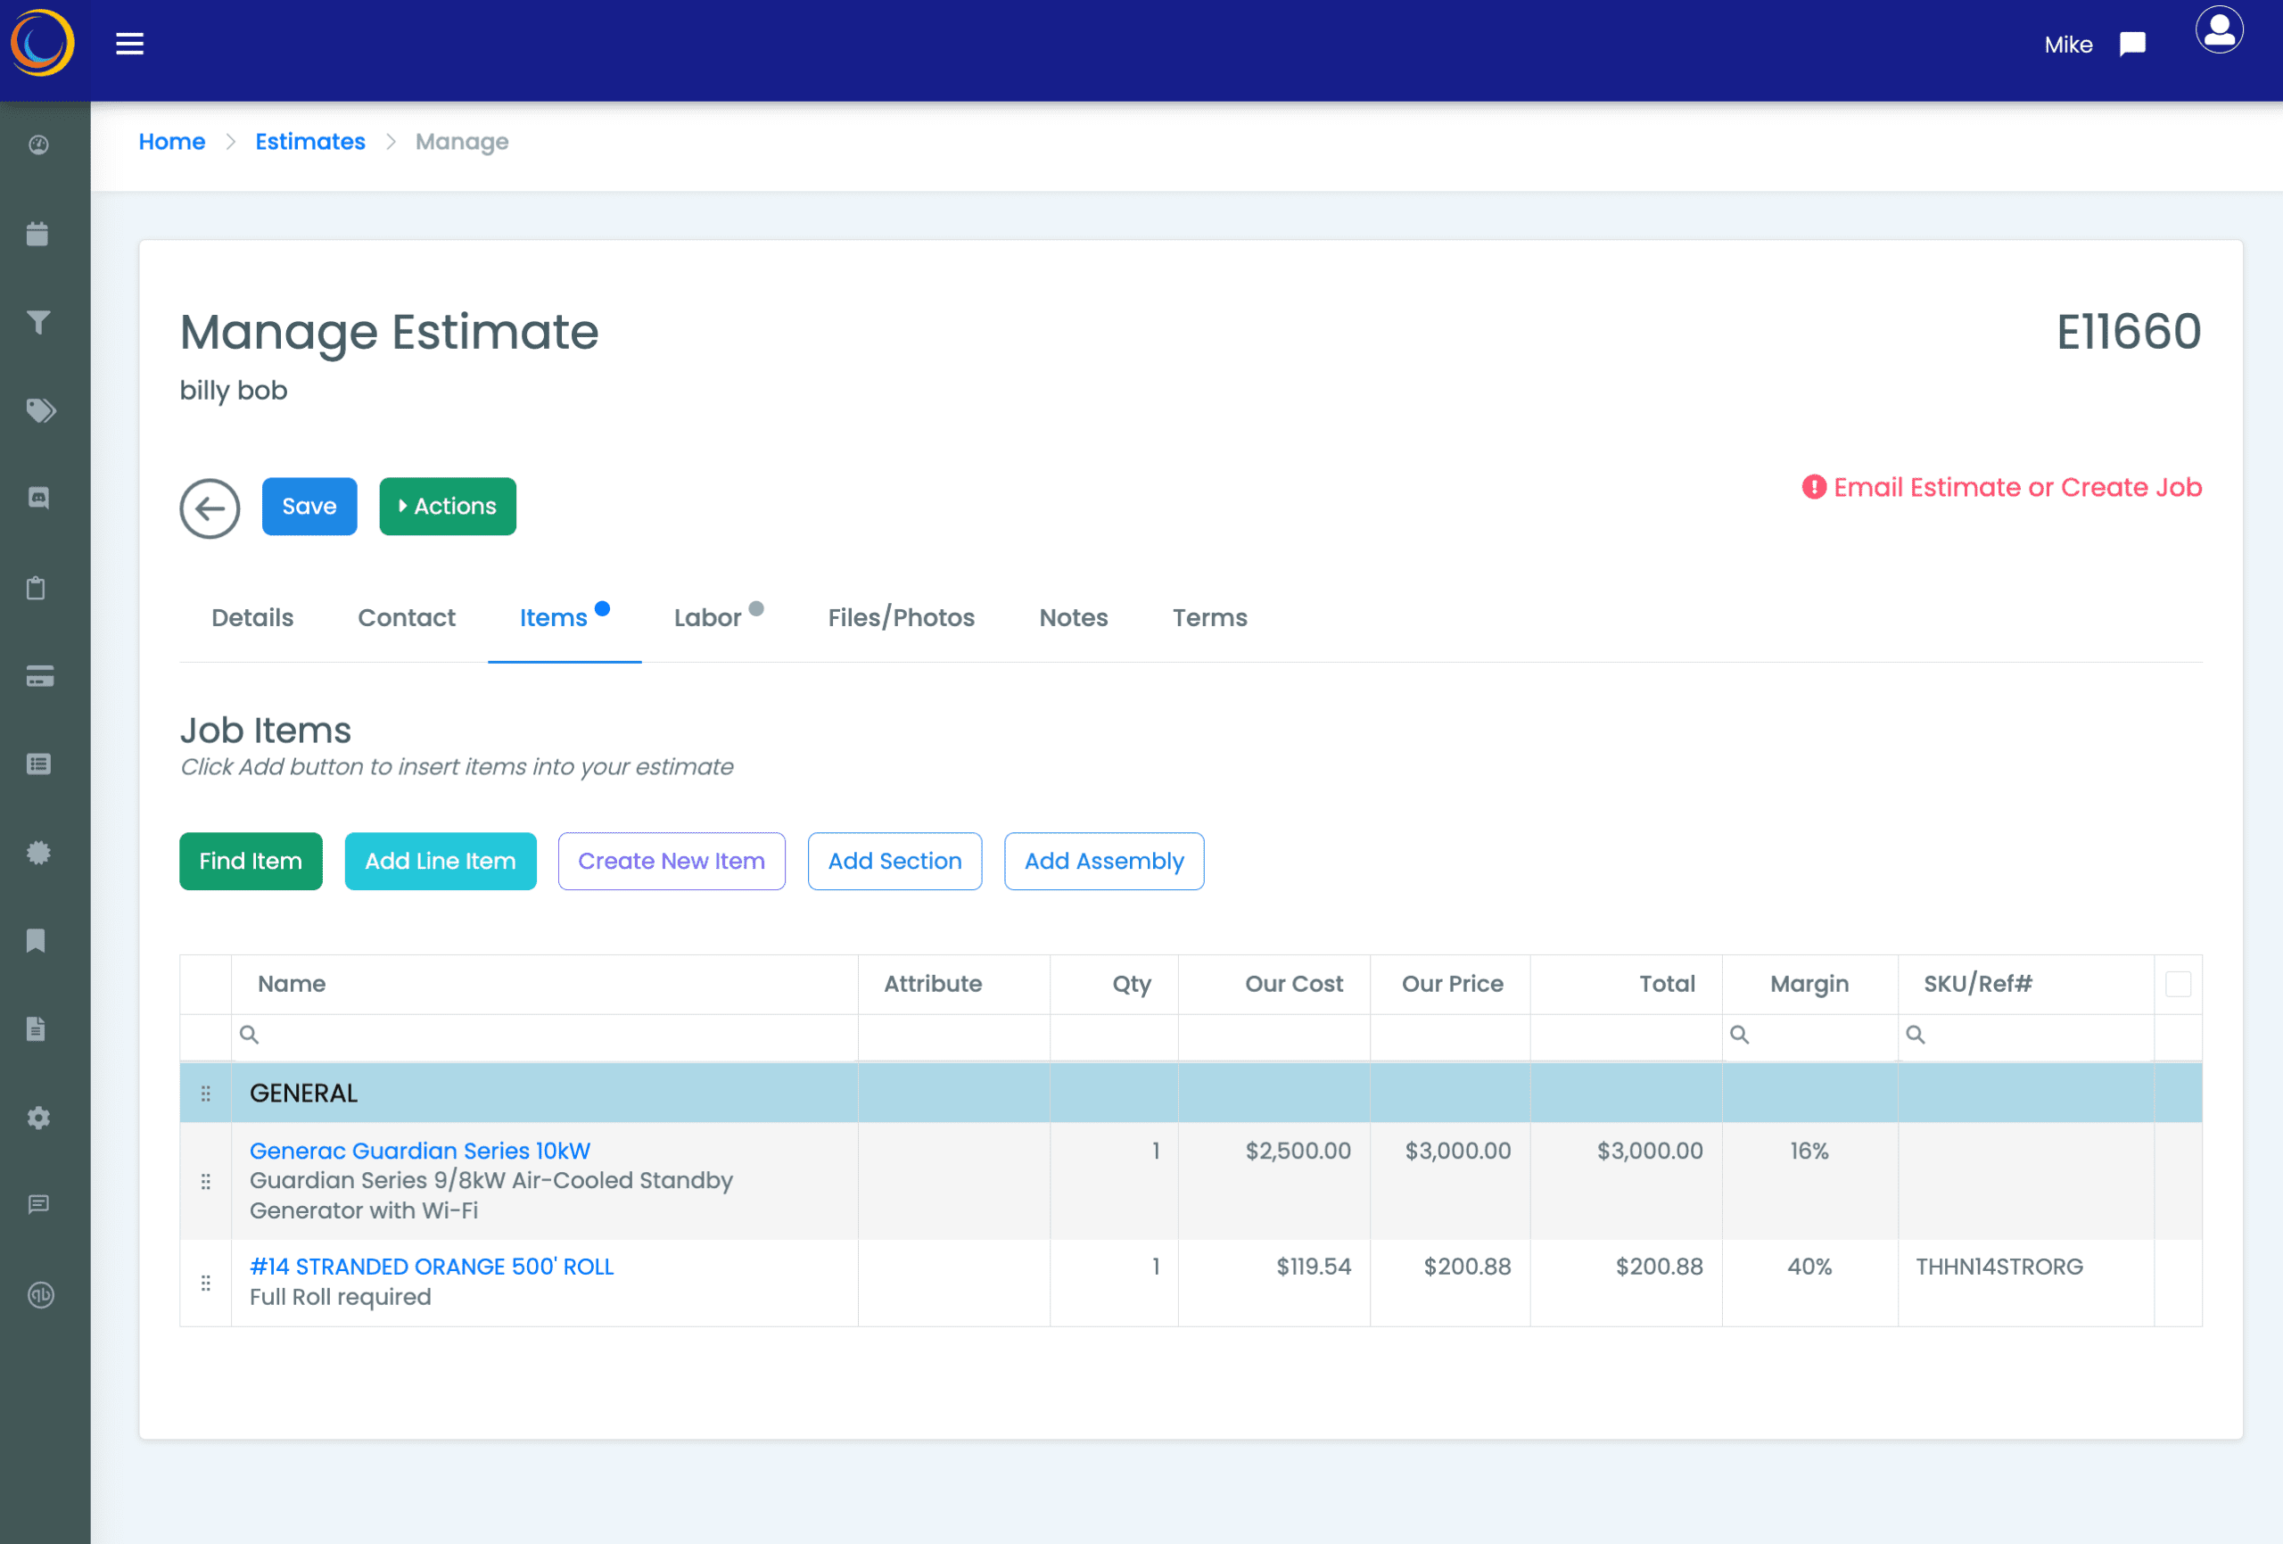Open the credit card sidebar icon
Viewport: 2283px width, 1544px height.
[x=39, y=676]
